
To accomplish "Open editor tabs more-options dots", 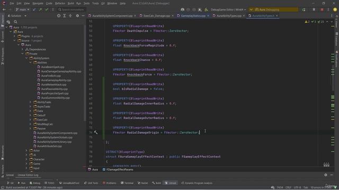I will tap(332, 16).
